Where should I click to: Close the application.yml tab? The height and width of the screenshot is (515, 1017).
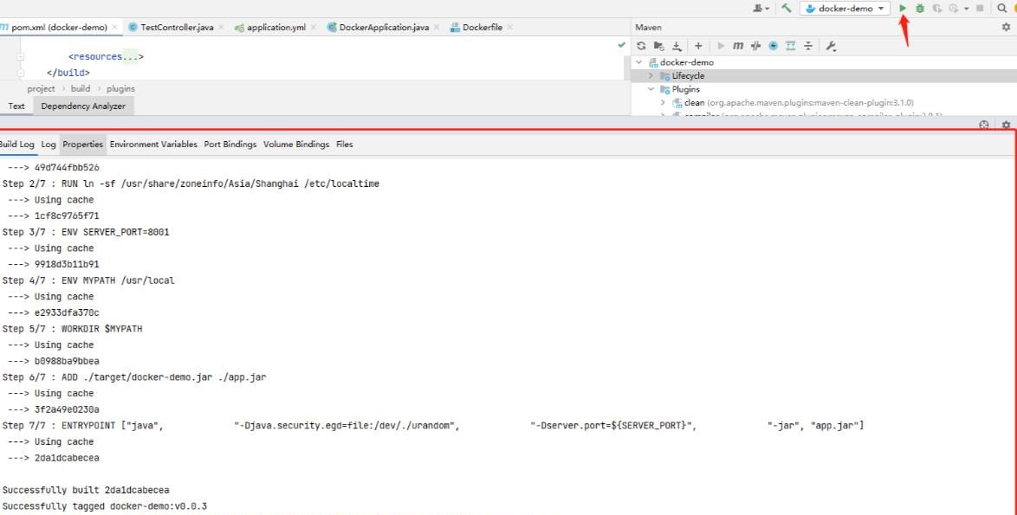[x=314, y=27]
